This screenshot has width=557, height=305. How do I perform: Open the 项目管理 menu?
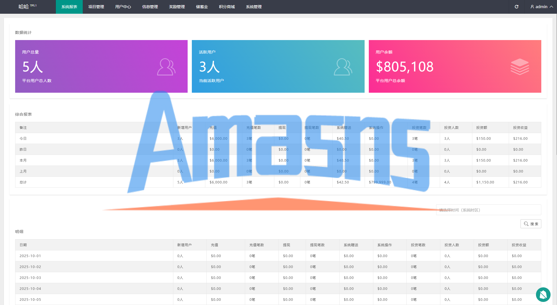click(x=96, y=7)
